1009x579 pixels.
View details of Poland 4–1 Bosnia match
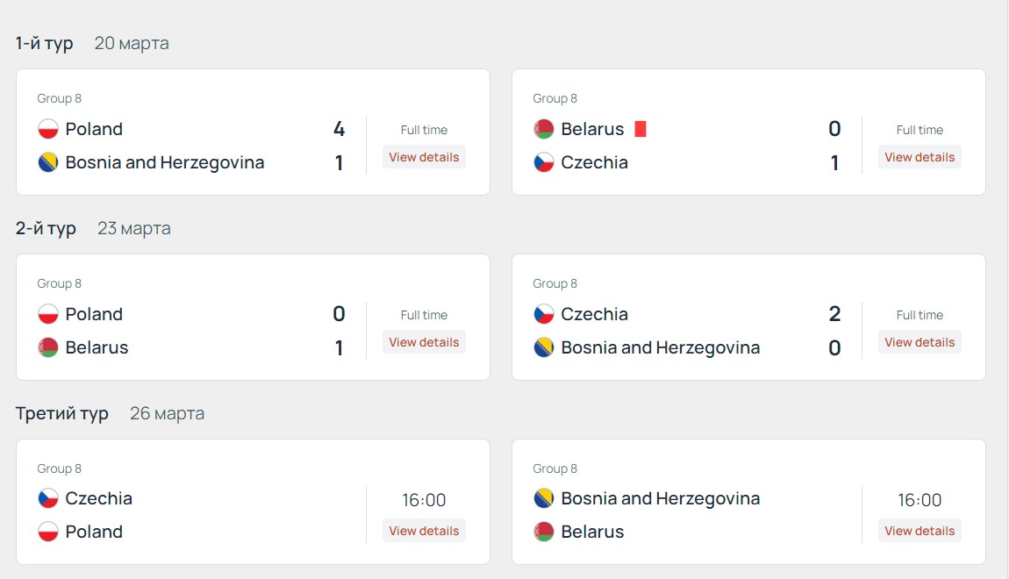tap(424, 157)
